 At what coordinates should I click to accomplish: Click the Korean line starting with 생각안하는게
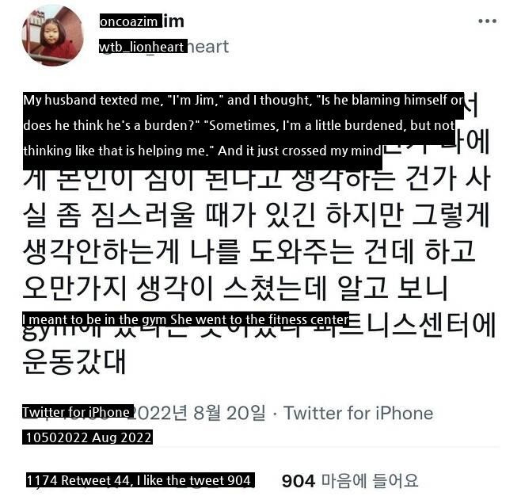[x=249, y=251]
